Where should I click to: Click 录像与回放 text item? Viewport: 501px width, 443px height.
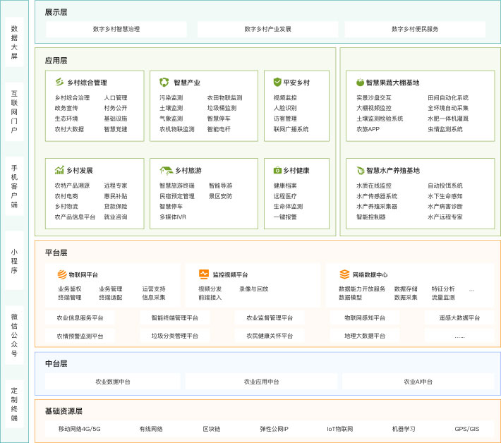click(254, 289)
